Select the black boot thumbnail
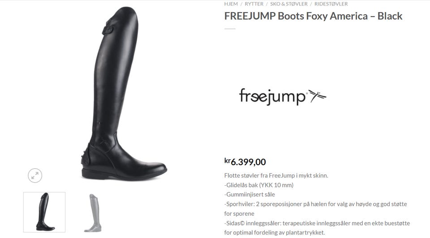 (x=44, y=212)
